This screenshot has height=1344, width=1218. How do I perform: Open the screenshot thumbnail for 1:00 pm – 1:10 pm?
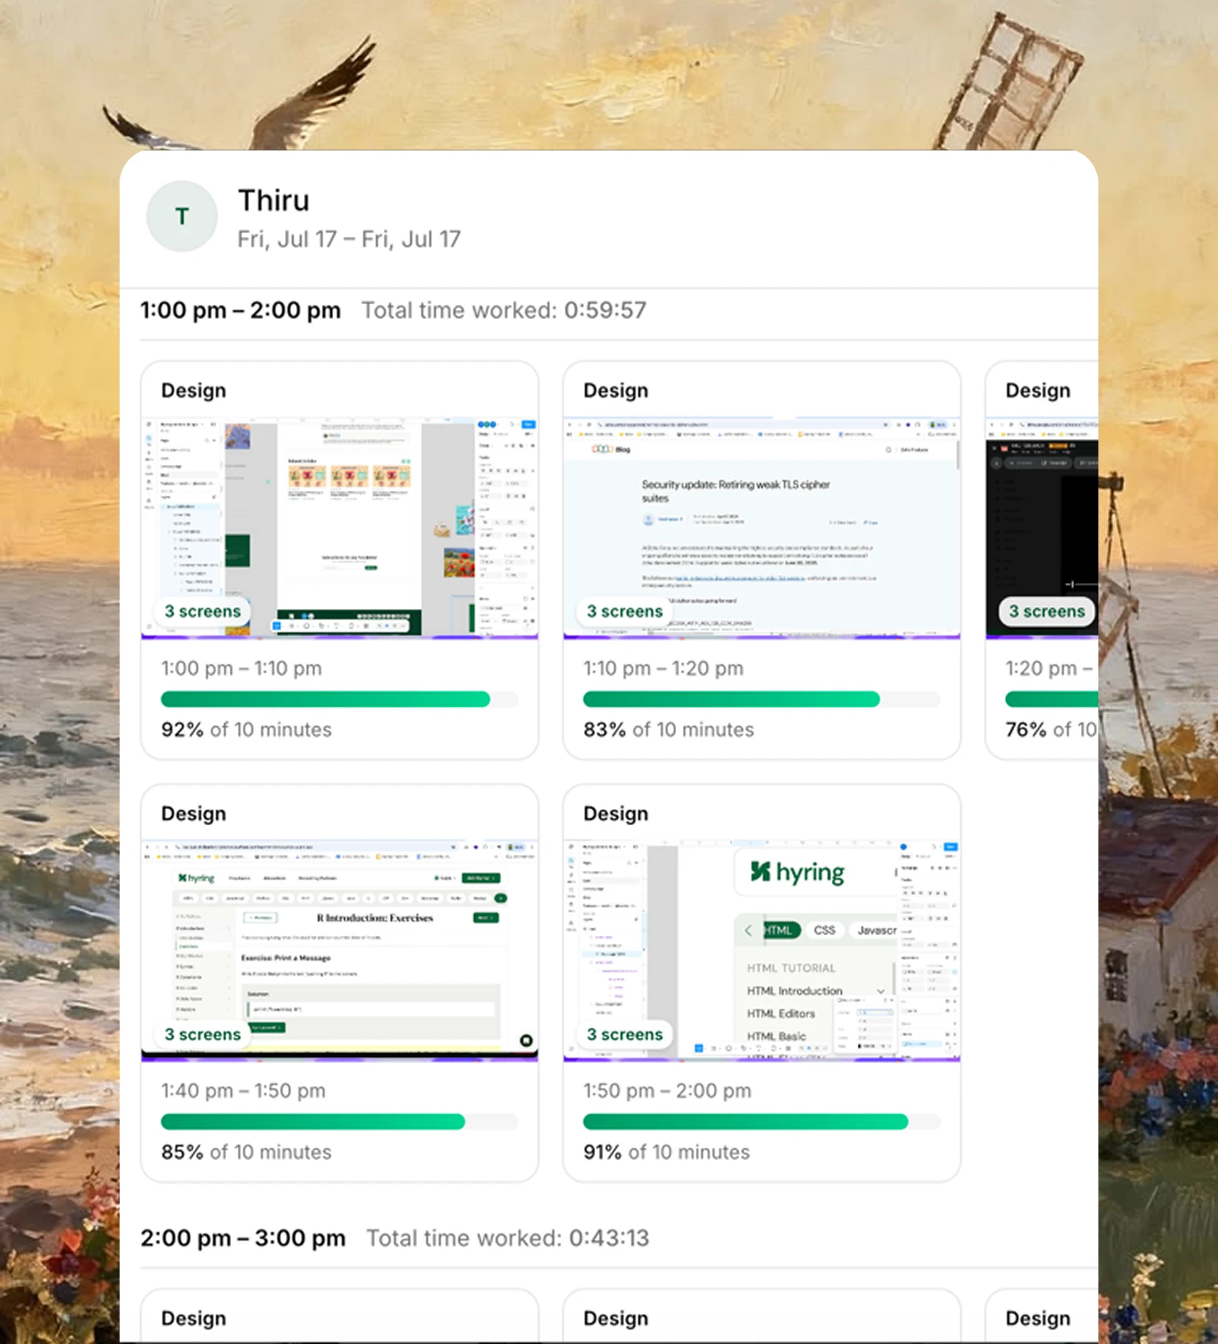340,528
